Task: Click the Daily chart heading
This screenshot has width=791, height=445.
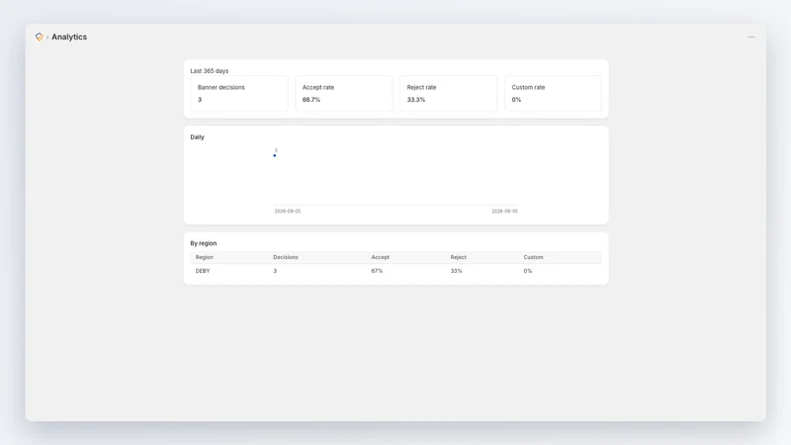Action: [x=197, y=136]
